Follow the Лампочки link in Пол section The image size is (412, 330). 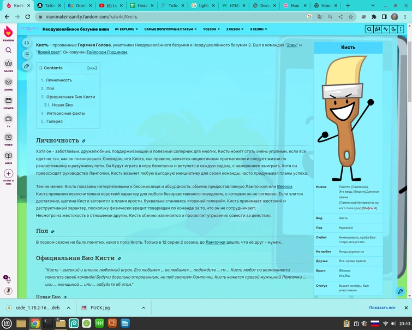[x=215, y=243]
